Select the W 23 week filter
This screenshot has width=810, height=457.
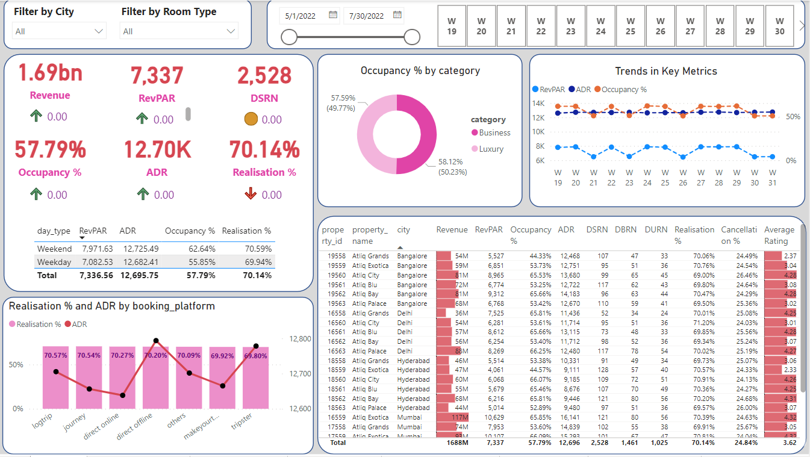click(x=571, y=25)
